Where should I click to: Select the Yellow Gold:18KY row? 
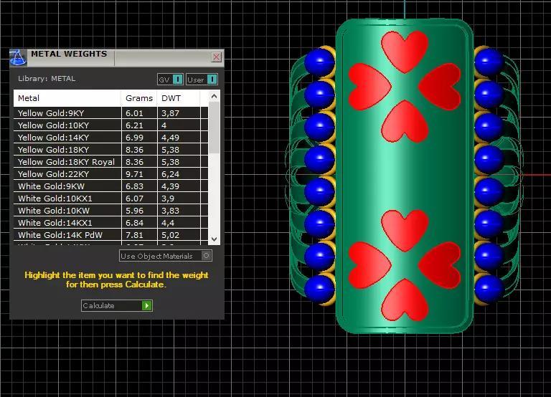110,150
